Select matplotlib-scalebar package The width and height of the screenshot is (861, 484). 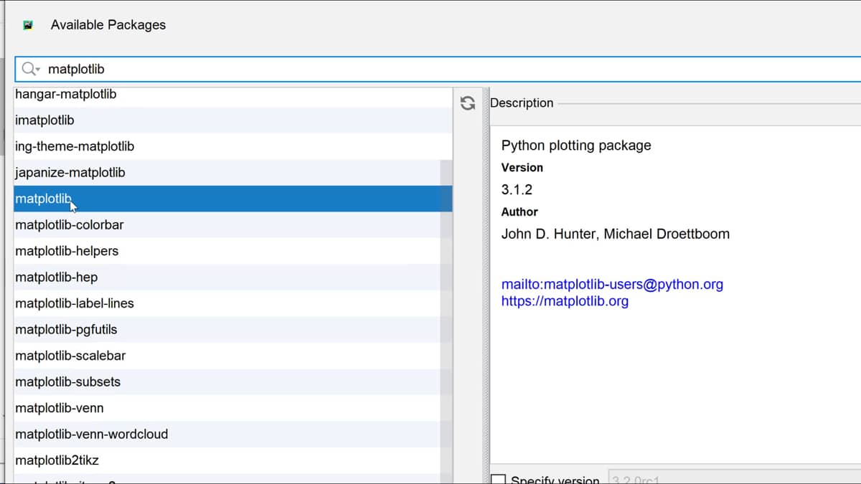point(233,356)
